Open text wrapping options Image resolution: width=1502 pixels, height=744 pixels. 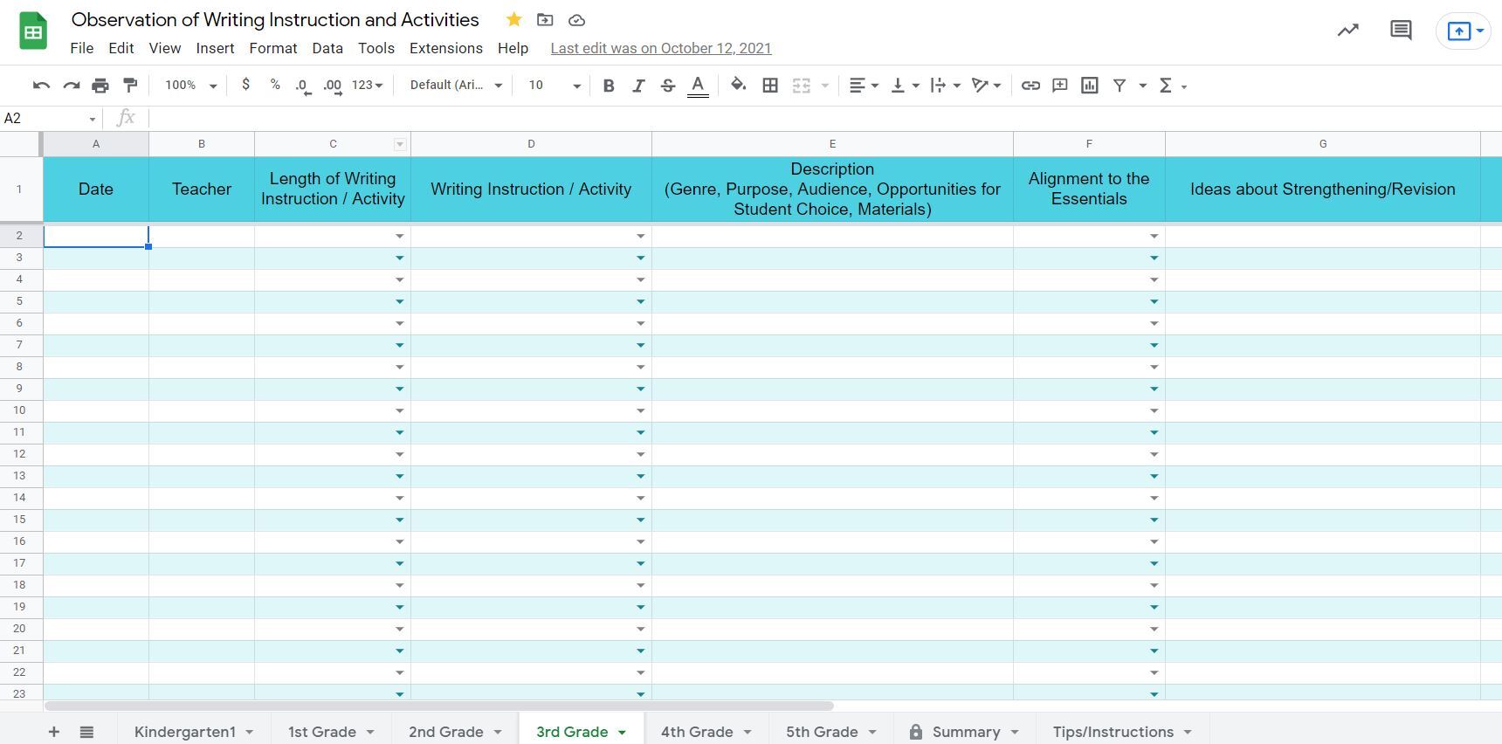[x=946, y=85]
